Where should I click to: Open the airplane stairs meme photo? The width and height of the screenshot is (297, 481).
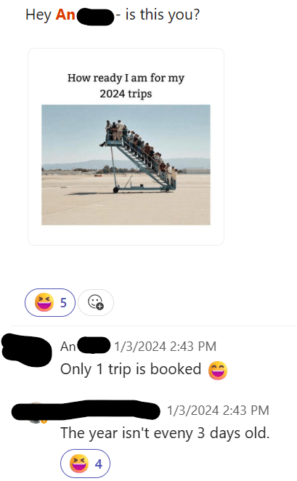point(126,165)
